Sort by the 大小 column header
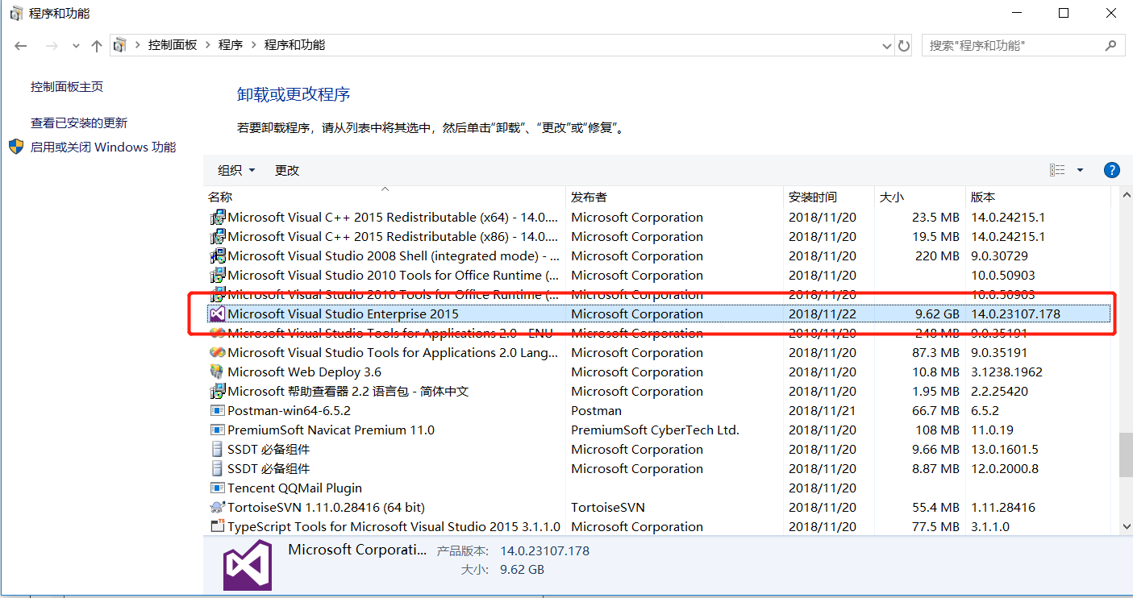 tap(921, 197)
